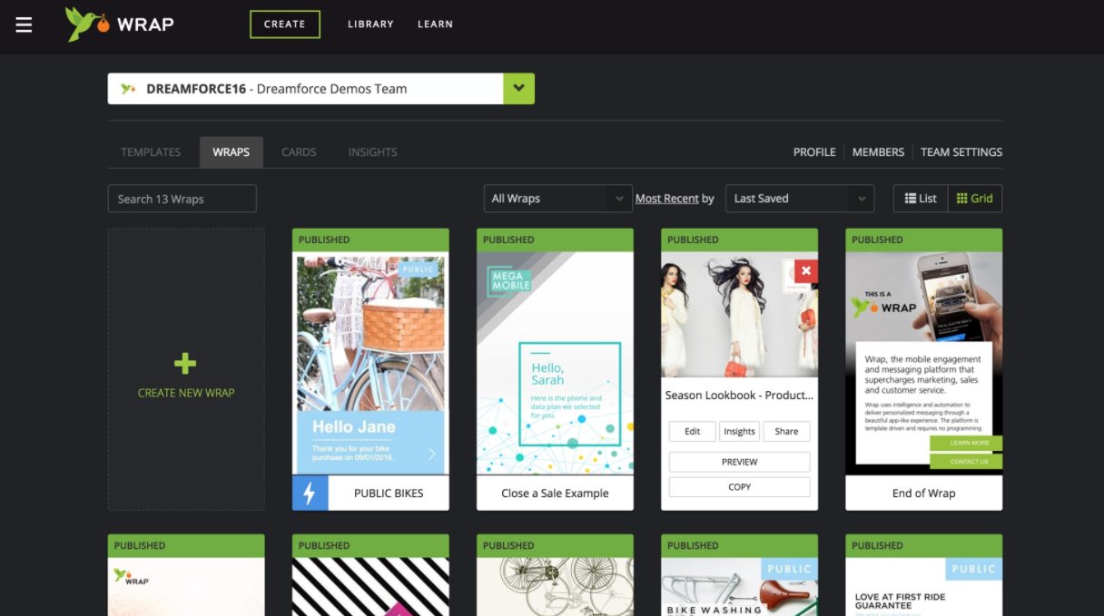Click the green plus create icon

pos(185,364)
